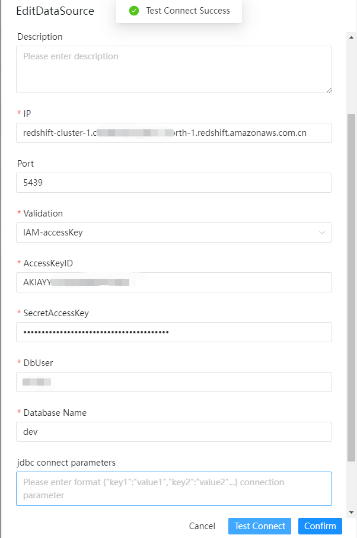
Task: Confirm the data source changes
Action: coord(320,526)
